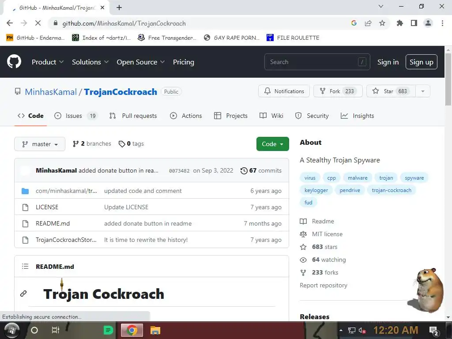Click the Chrome taskbar icon
The image size is (452, 339).
tap(132, 330)
